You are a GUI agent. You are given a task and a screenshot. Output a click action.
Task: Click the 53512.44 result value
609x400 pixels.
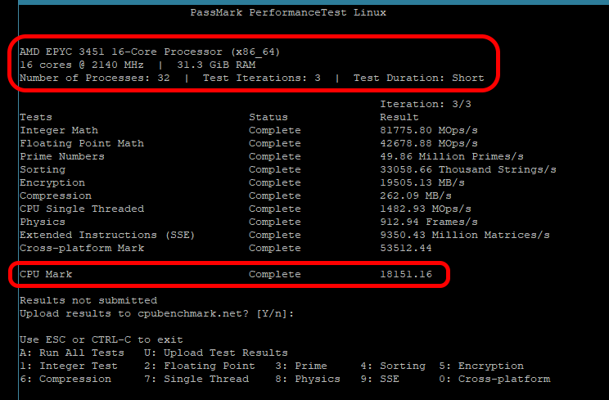[406, 249]
